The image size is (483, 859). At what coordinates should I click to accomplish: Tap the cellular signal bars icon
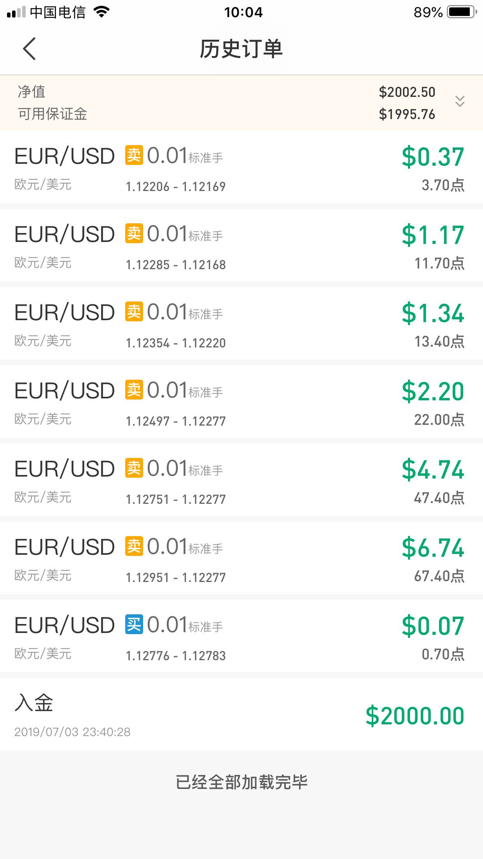coord(16,12)
